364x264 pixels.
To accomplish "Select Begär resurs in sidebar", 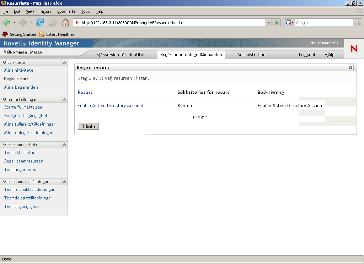I will point(16,79).
